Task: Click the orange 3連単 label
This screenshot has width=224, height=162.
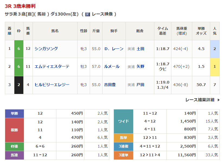Action: pos(123,155)
